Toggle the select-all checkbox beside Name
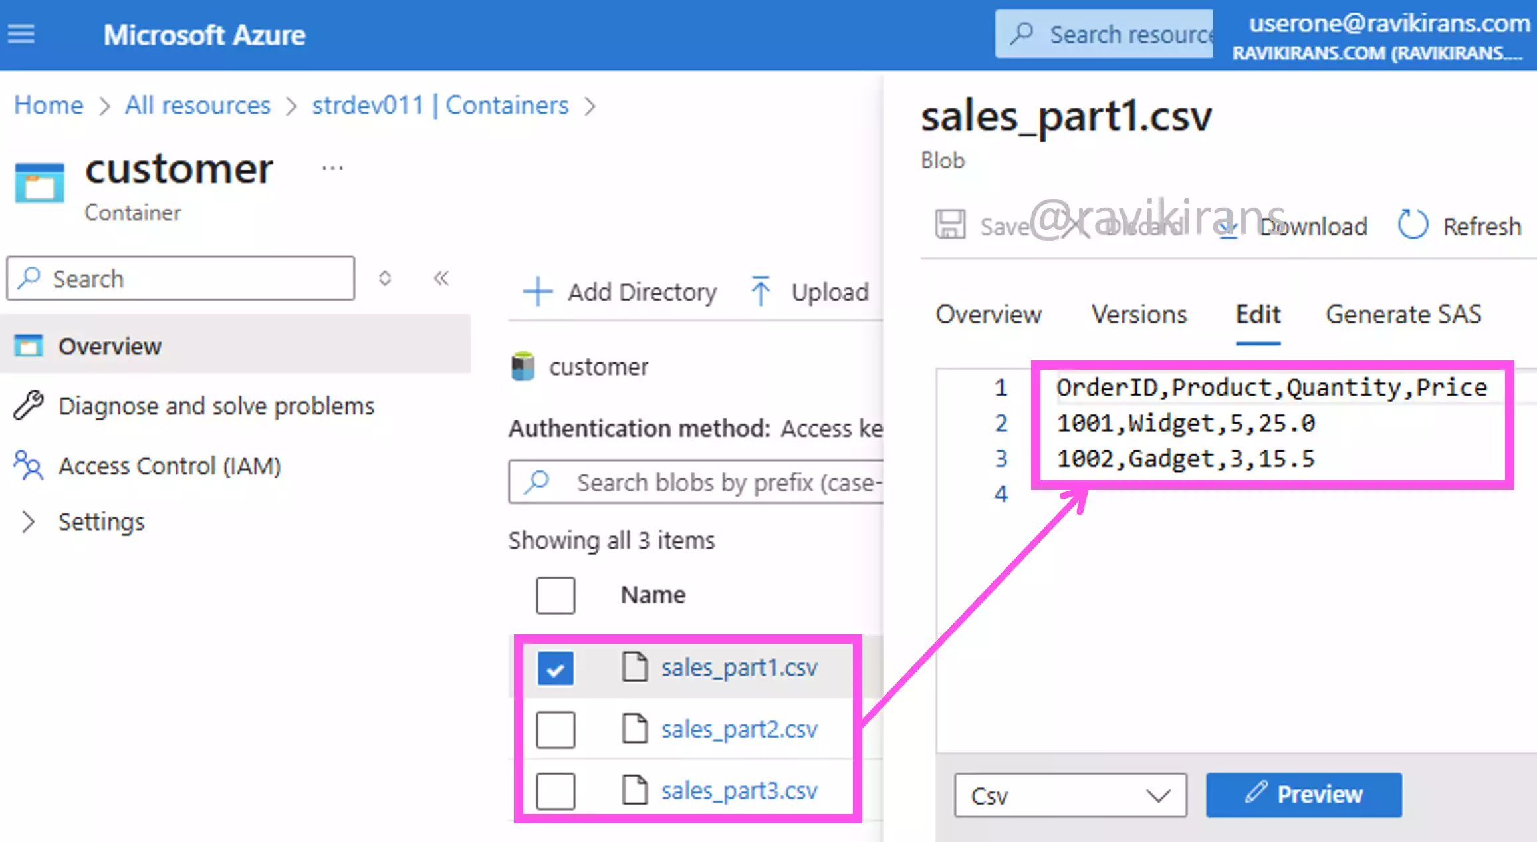Viewport: 1537px width, 842px height. 555,595
